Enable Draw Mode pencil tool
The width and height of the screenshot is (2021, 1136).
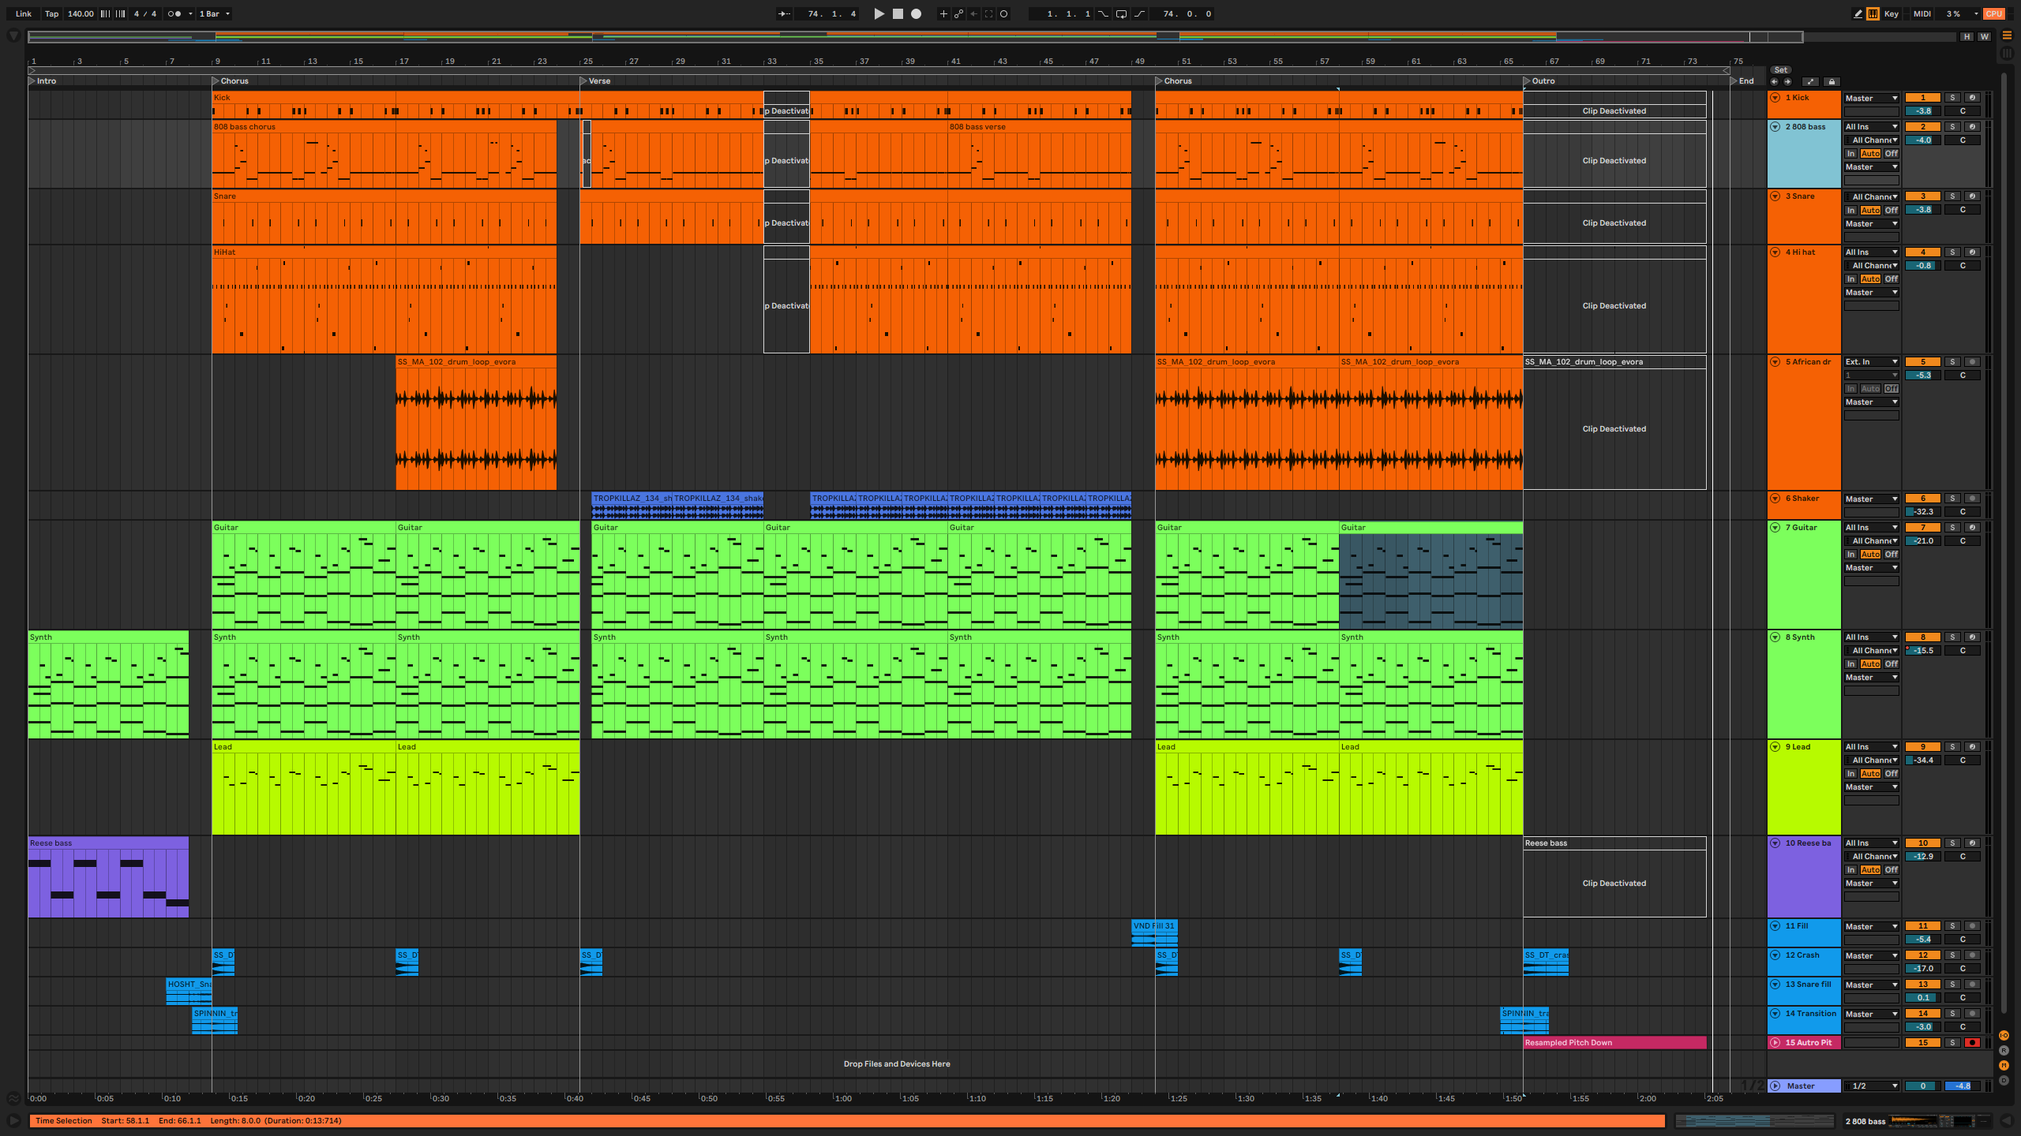(1858, 13)
